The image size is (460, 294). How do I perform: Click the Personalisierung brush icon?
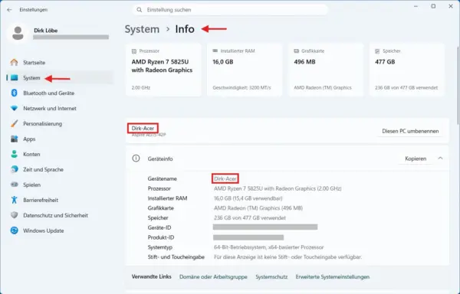point(14,123)
